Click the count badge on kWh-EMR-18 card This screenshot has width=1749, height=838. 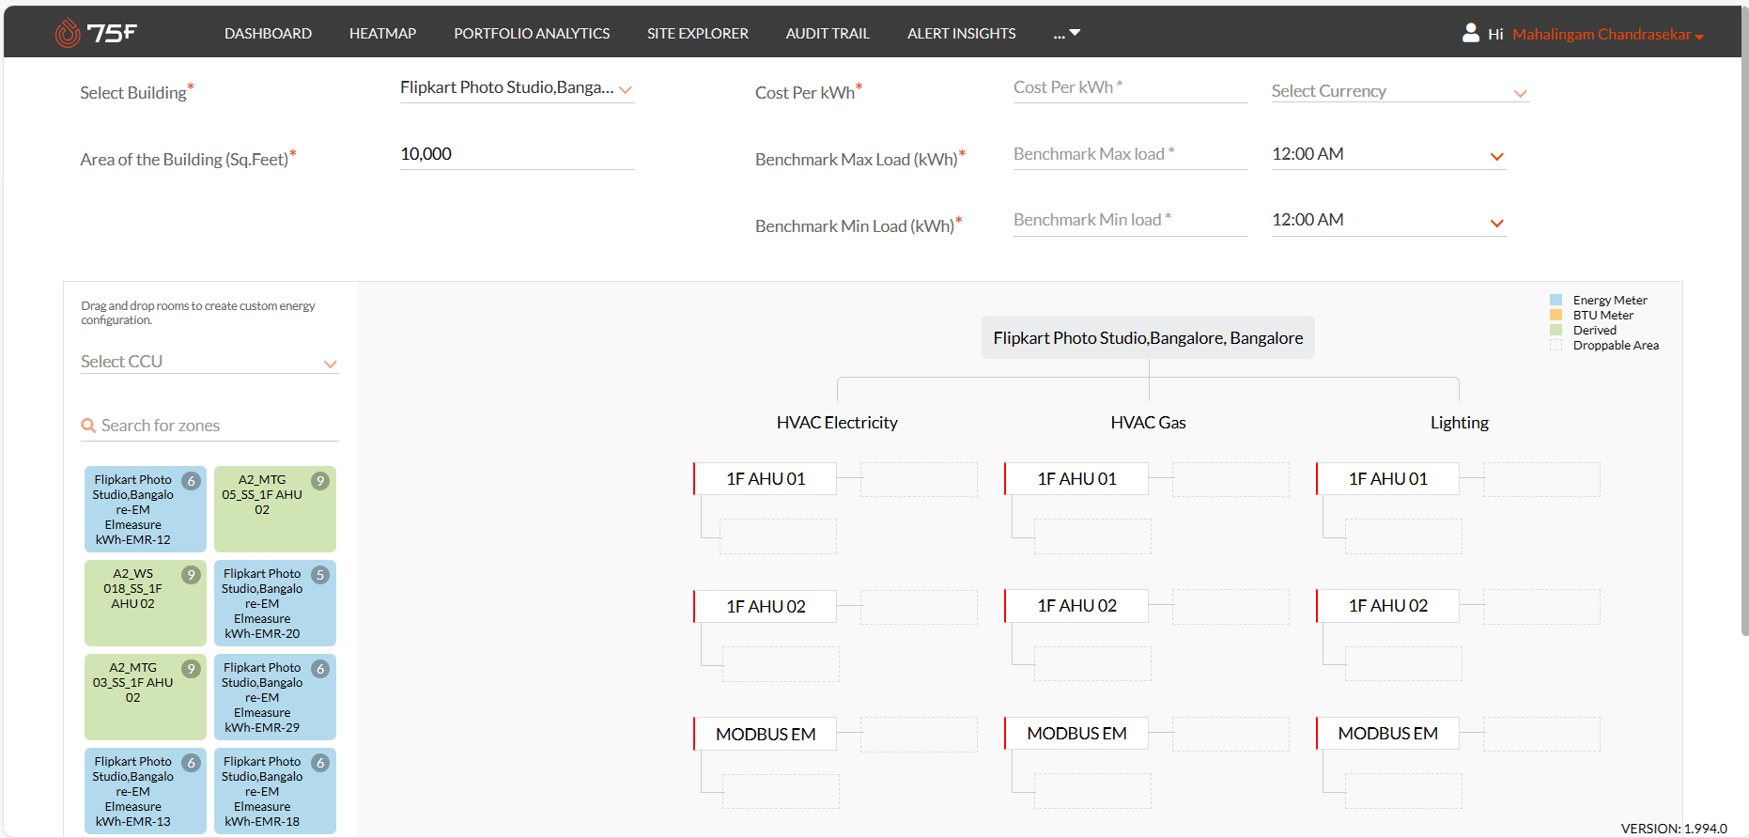point(320,763)
